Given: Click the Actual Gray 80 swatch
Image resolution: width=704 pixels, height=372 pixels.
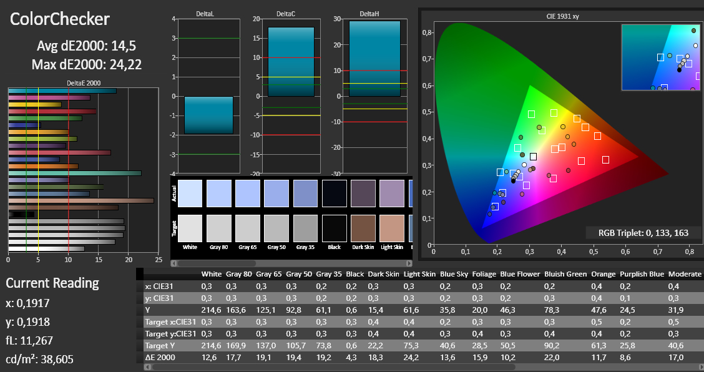Looking at the screenshot, I should point(218,193).
